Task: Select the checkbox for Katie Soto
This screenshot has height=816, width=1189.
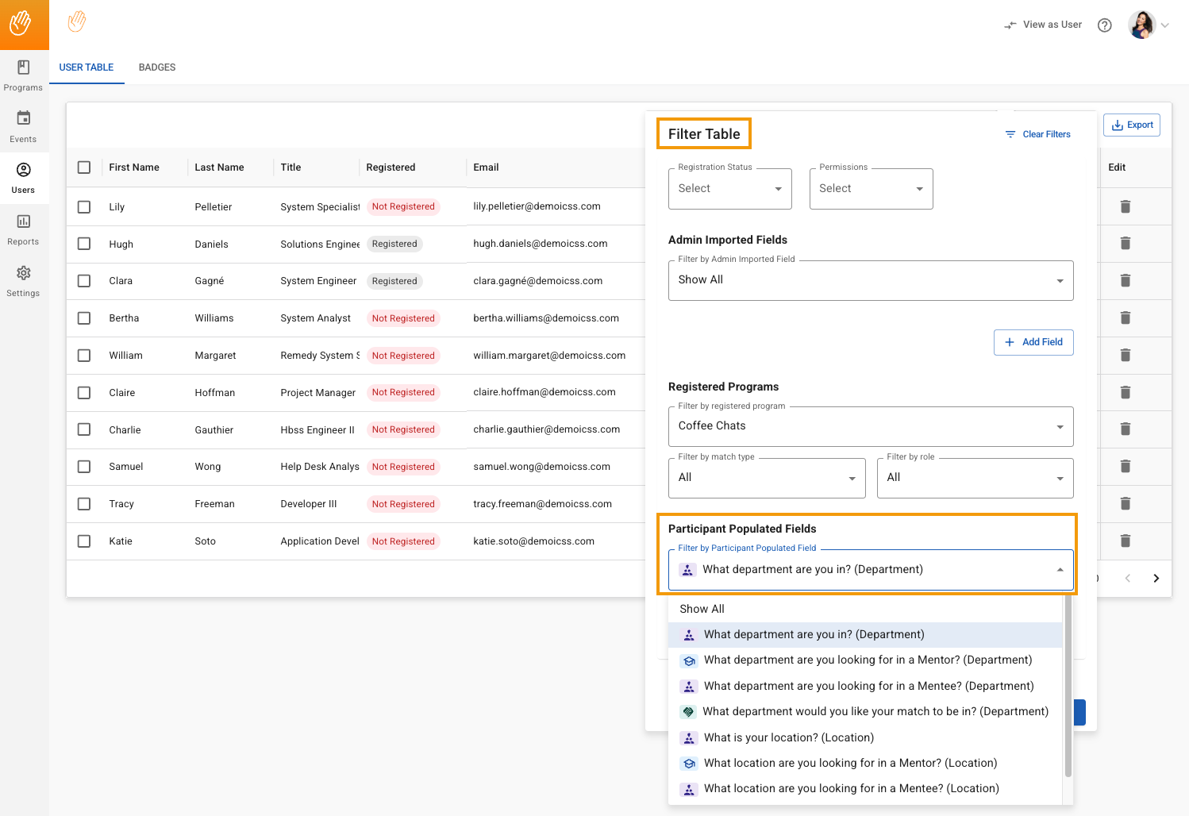Action: point(84,541)
